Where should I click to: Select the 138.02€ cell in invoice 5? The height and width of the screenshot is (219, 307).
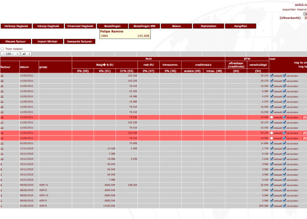[x=126, y=185]
